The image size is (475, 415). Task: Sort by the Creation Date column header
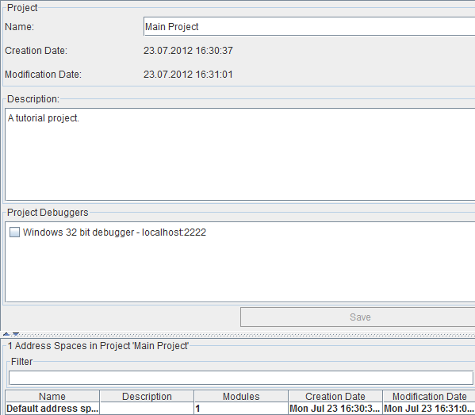[335, 396]
